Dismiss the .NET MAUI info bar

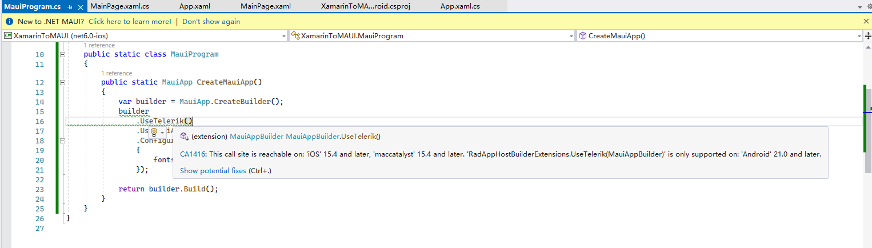coord(866,21)
